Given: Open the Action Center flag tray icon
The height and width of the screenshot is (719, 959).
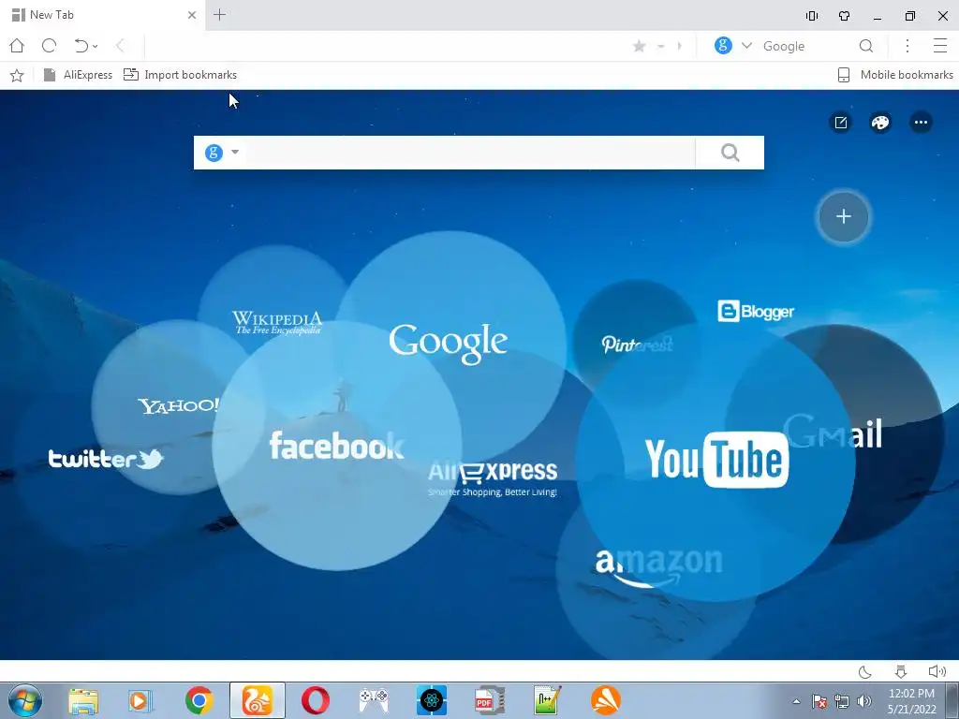Looking at the screenshot, I should pyautogui.click(x=819, y=701).
